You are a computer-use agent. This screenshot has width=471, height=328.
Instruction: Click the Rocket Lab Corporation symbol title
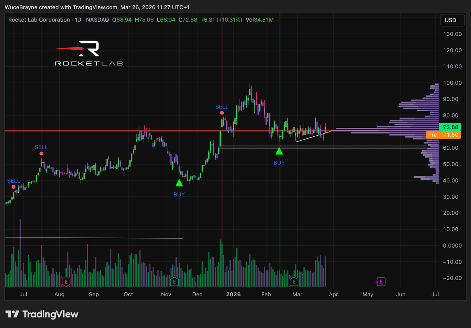click(x=39, y=20)
